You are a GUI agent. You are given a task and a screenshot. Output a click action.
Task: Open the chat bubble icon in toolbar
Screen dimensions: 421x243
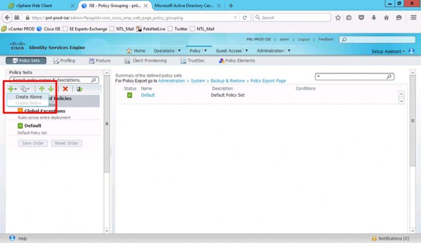point(399,18)
